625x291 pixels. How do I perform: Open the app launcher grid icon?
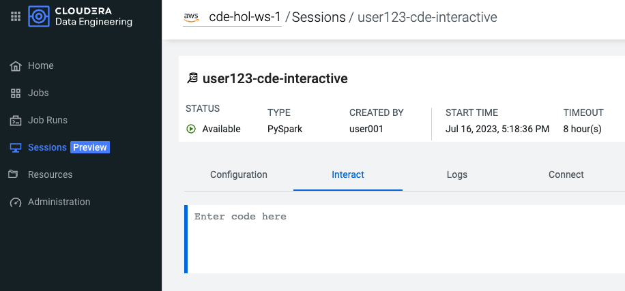tap(16, 17)
